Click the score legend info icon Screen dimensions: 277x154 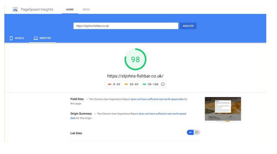click(x=163, y=84)
